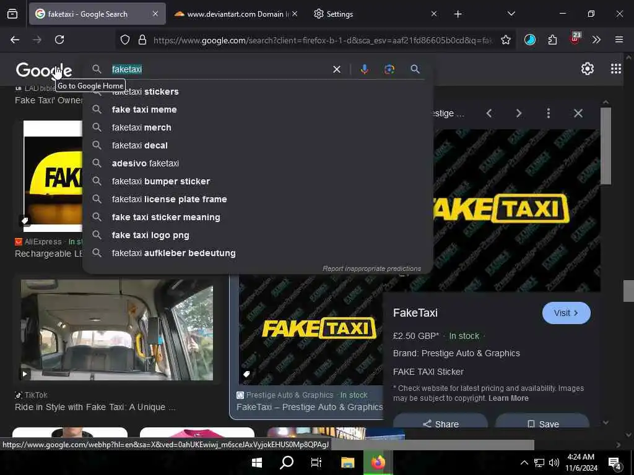
Task: Open Firefox View icon in the tab strip
Action: click(x=12, y=14)
